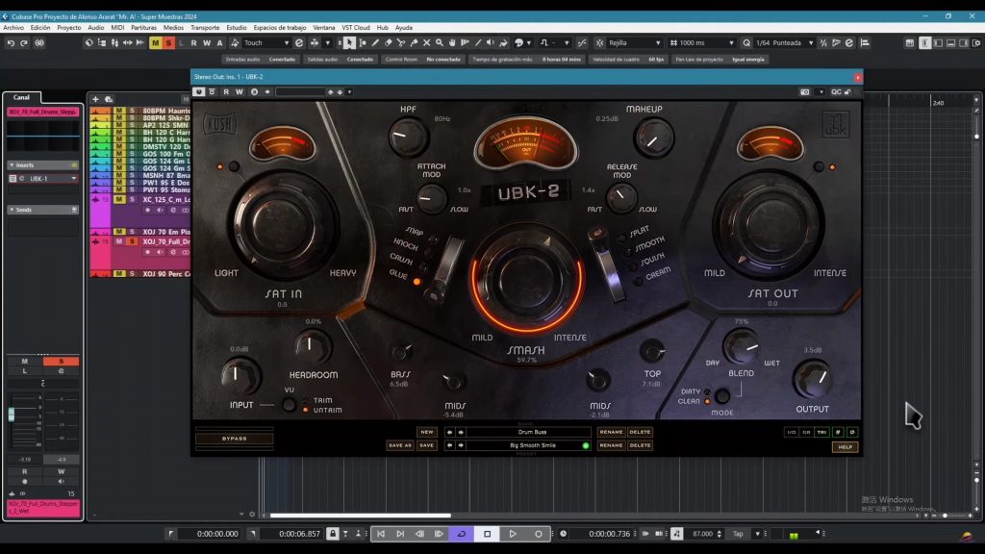Open the VST Cloud menu

[356, 28]
